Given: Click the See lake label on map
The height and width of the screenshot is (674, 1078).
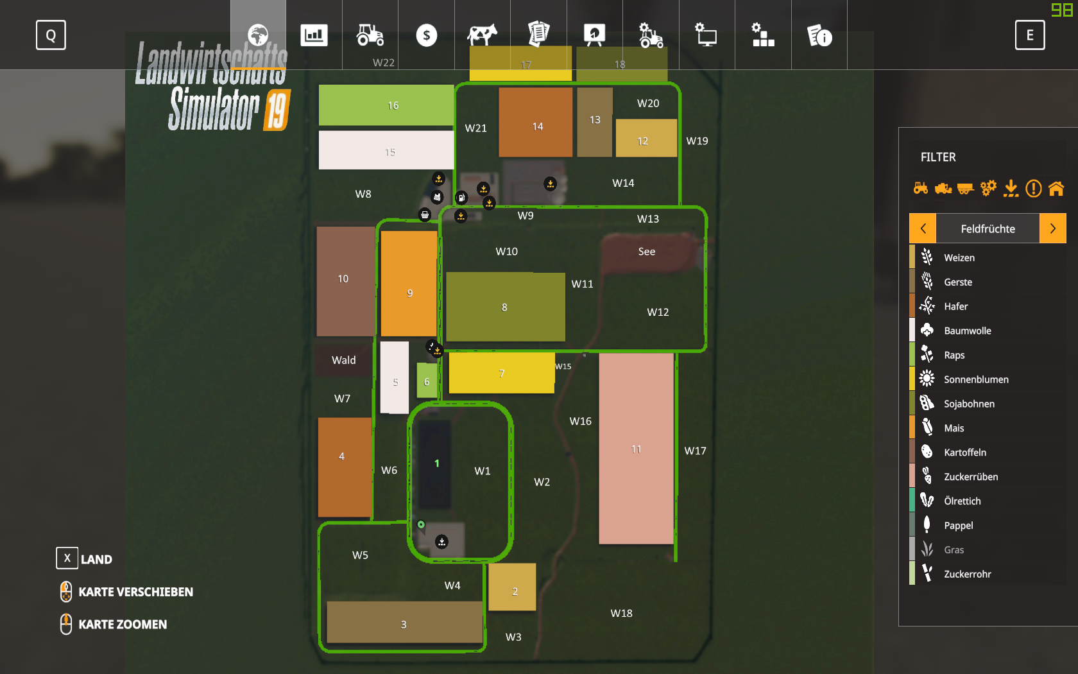Looking at the screenshot, I should pos(647,252).
